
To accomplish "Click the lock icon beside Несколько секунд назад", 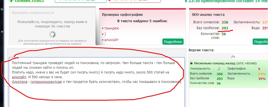I will pyautogui.click(x=192, y=63).
